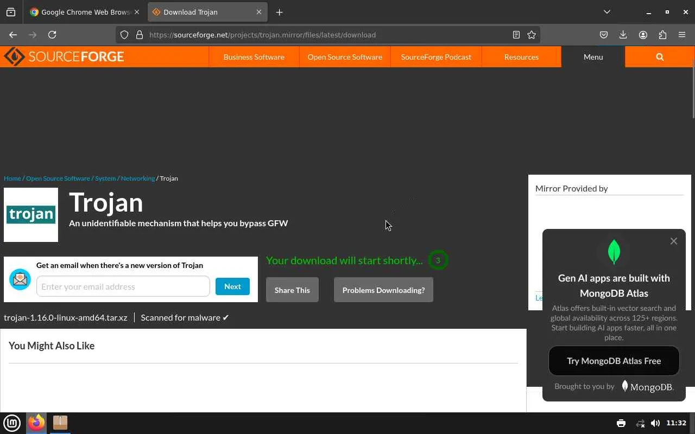Click the Mirror Provided by heading
This screenshot has height=434, width=695.
[x=572, y=188]
